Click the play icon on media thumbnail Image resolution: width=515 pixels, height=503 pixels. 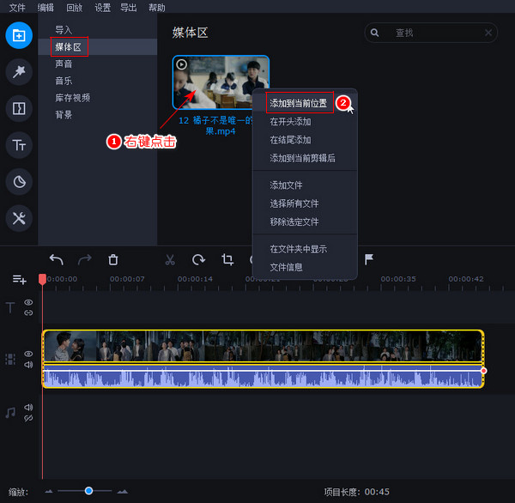(x=182, y=64)
